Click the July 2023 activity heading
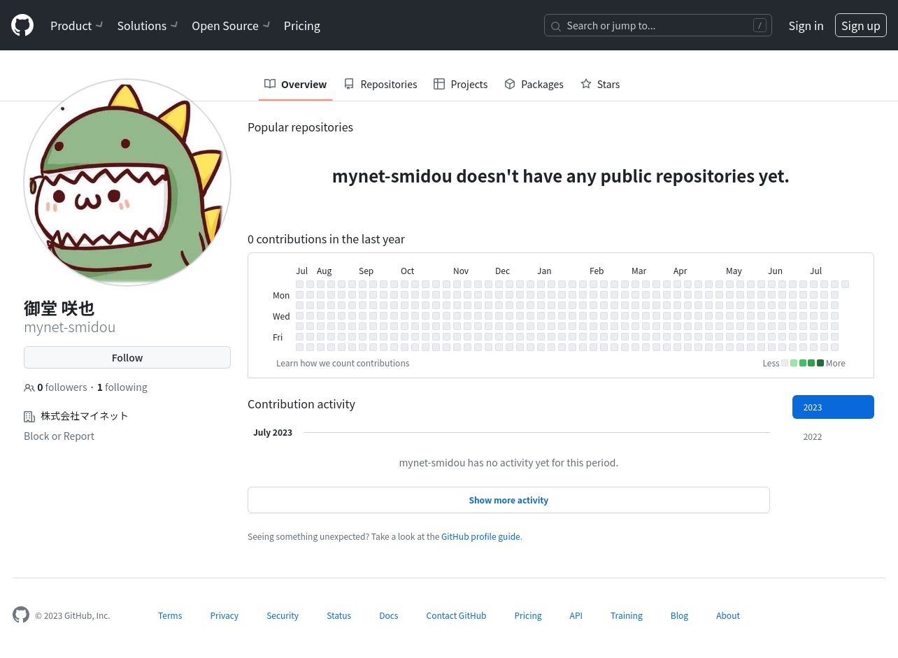The image size is (898, 658). tap(273, 432)
